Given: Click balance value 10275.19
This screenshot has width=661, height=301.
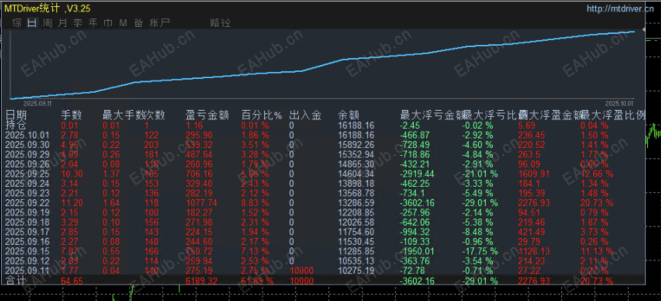Looking at the screenshot, I should click(356, 270).
